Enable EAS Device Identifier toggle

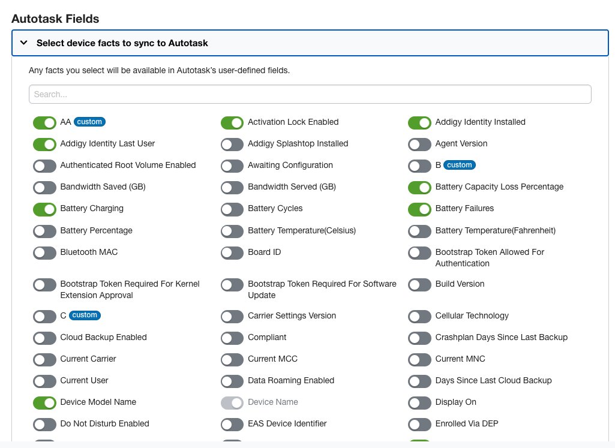click(x=232, y=423)
